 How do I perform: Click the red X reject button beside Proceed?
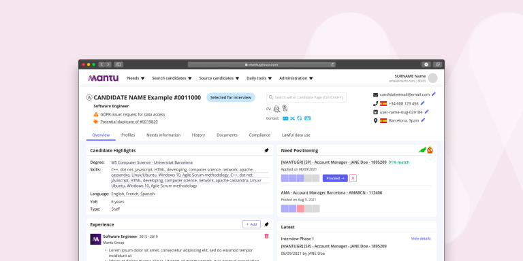353,178
